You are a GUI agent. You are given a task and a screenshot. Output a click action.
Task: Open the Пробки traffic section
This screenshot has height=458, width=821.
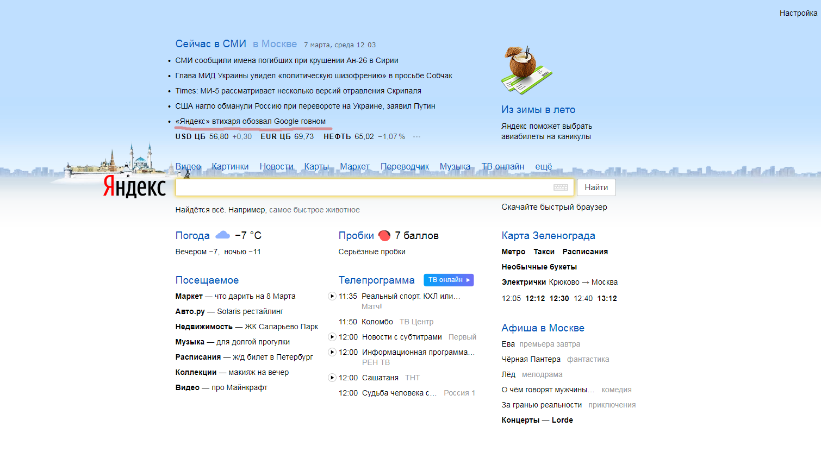(356, 236)
